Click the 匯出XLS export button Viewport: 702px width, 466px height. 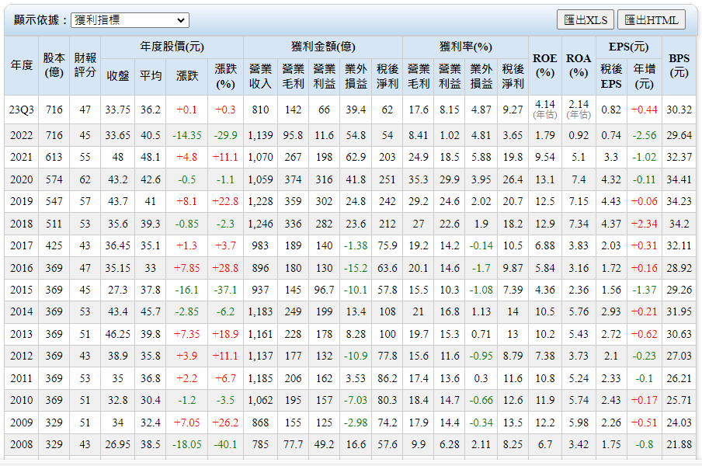coord(586,20)
